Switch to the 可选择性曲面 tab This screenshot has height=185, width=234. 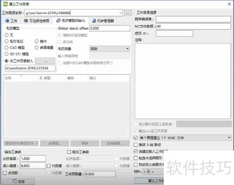37,21
